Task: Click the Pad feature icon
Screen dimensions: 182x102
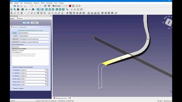Action: [49, 13]
